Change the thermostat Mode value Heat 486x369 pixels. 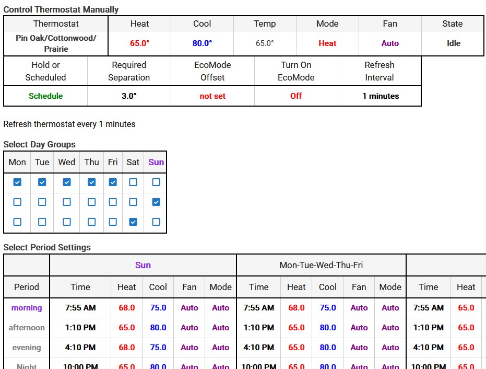[327, 43]
